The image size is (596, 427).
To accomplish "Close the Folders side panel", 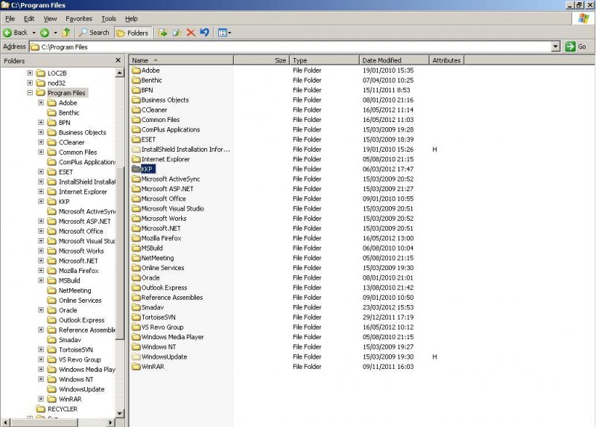I will pos(118,60).
